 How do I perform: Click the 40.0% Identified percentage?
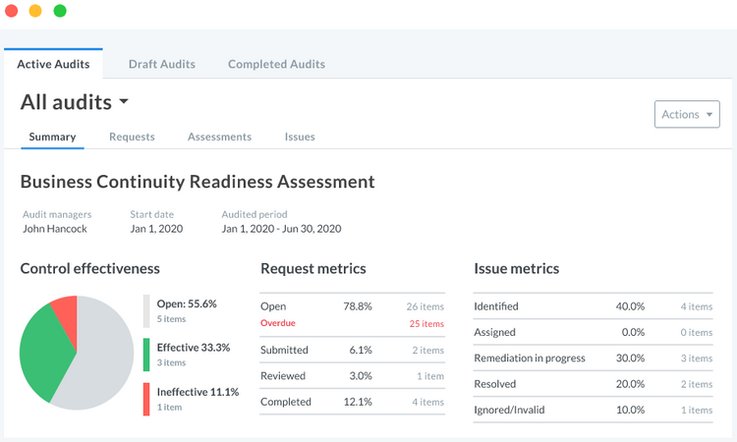[630, 306]
